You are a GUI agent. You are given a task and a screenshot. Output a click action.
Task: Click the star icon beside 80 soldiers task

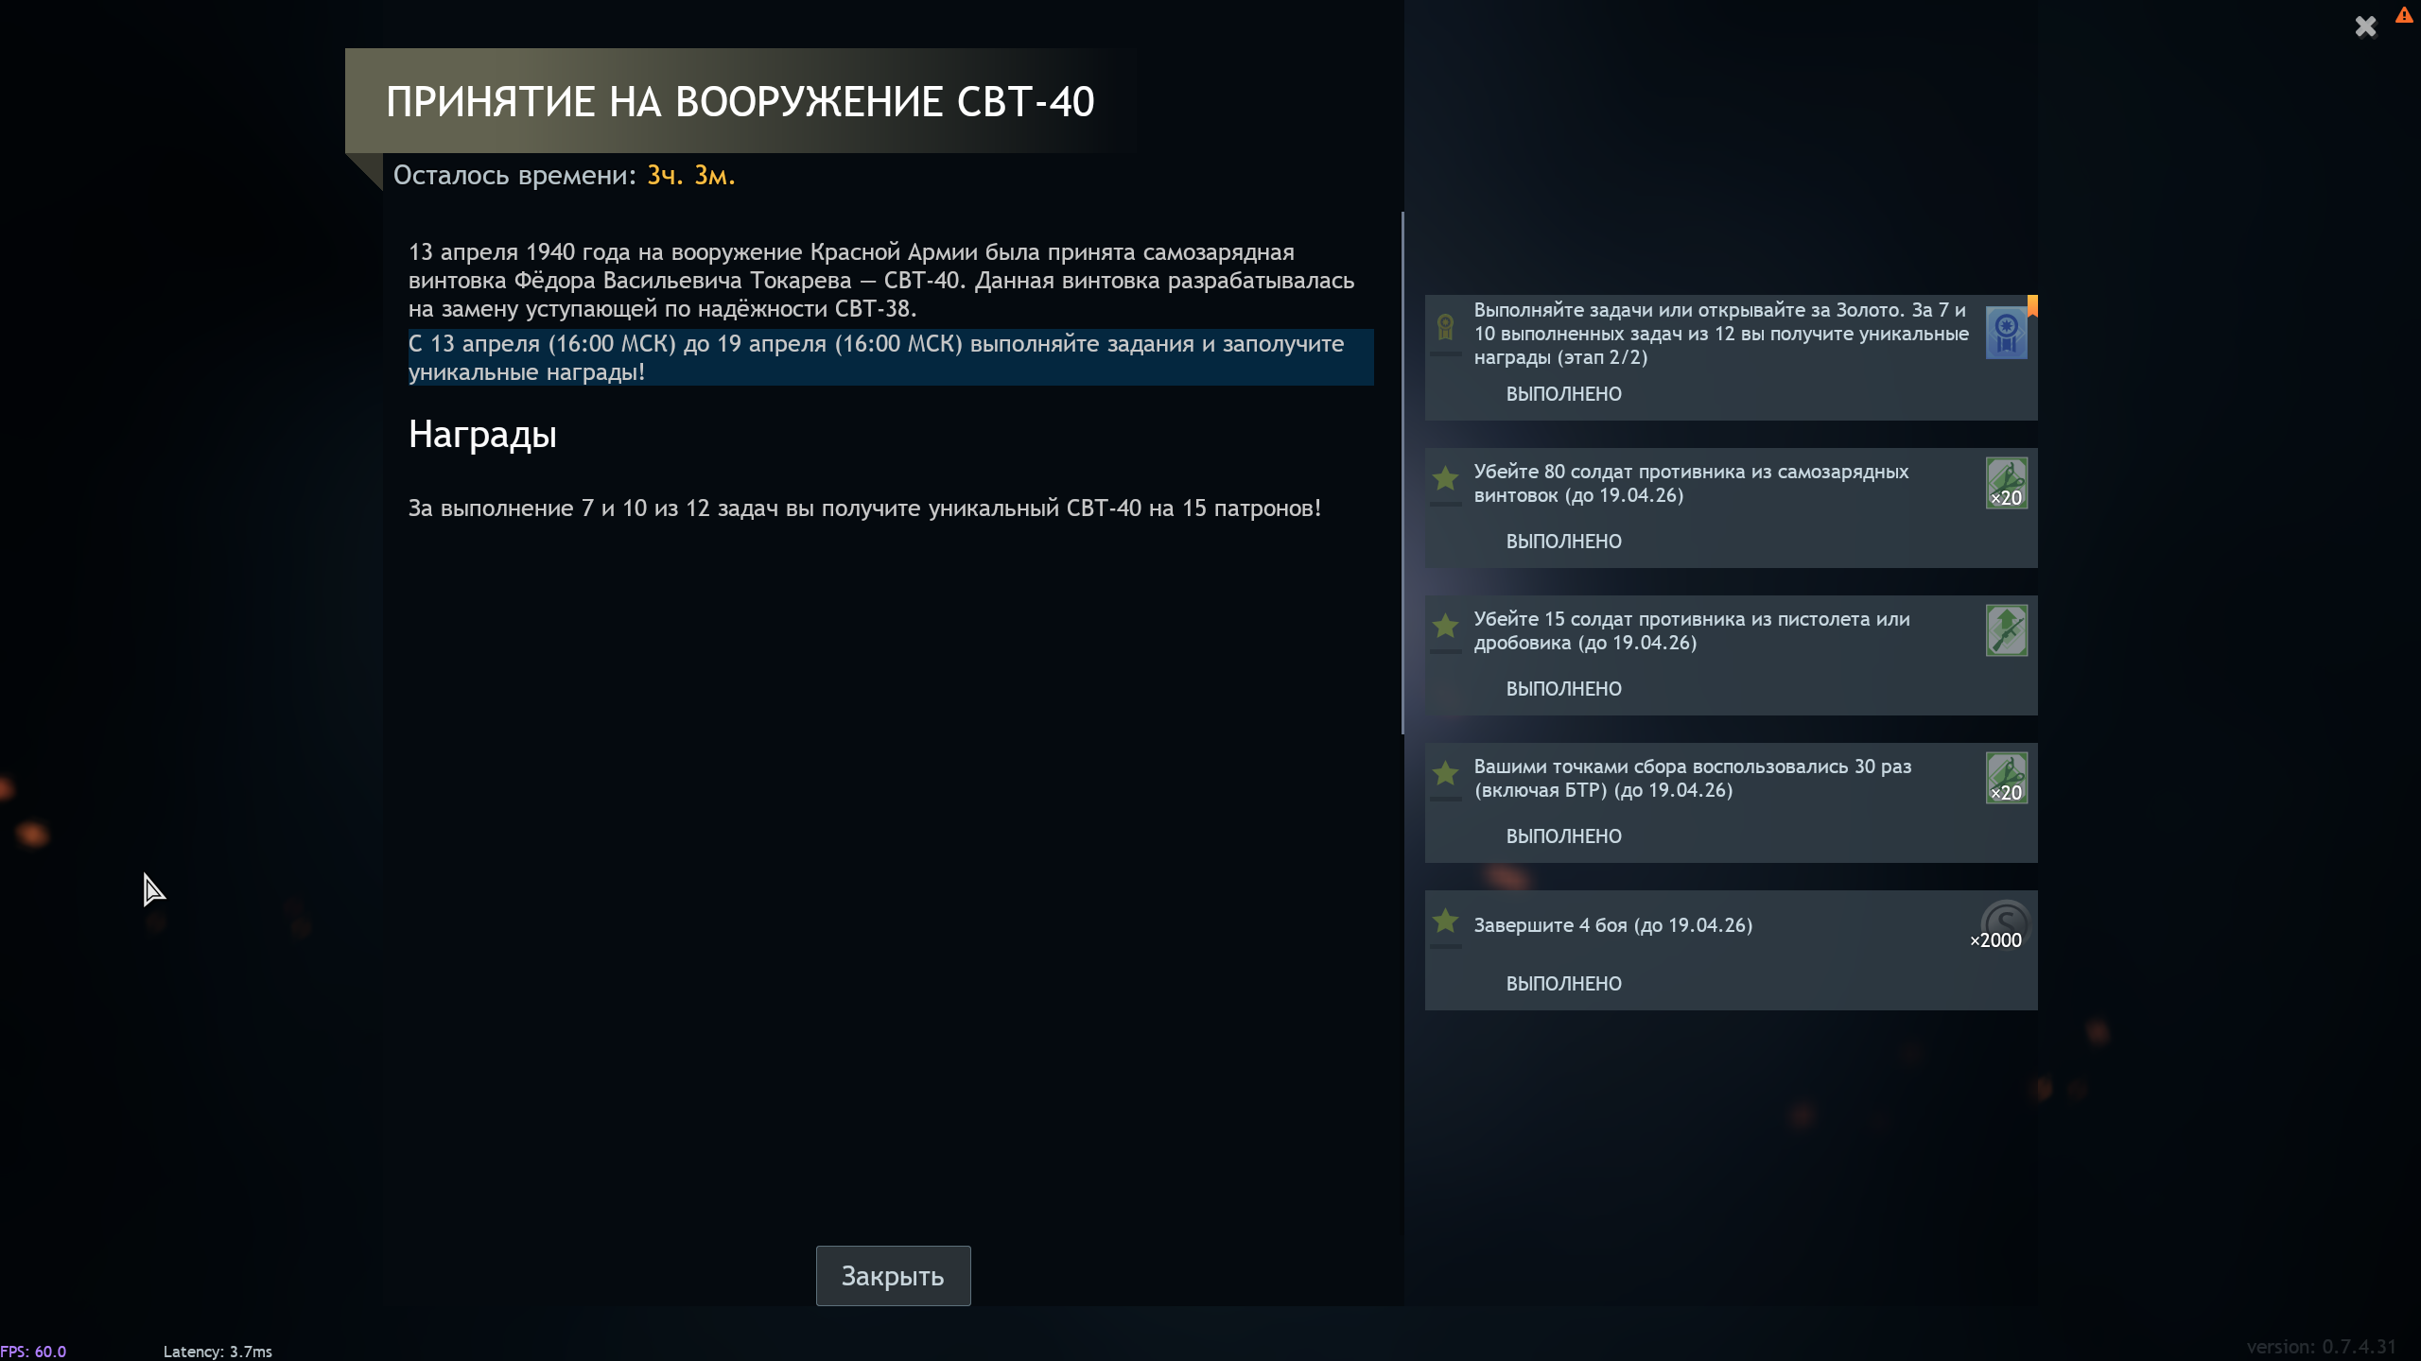point(1445,478)
